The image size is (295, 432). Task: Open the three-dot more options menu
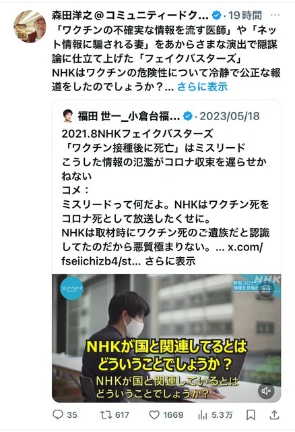275,15
